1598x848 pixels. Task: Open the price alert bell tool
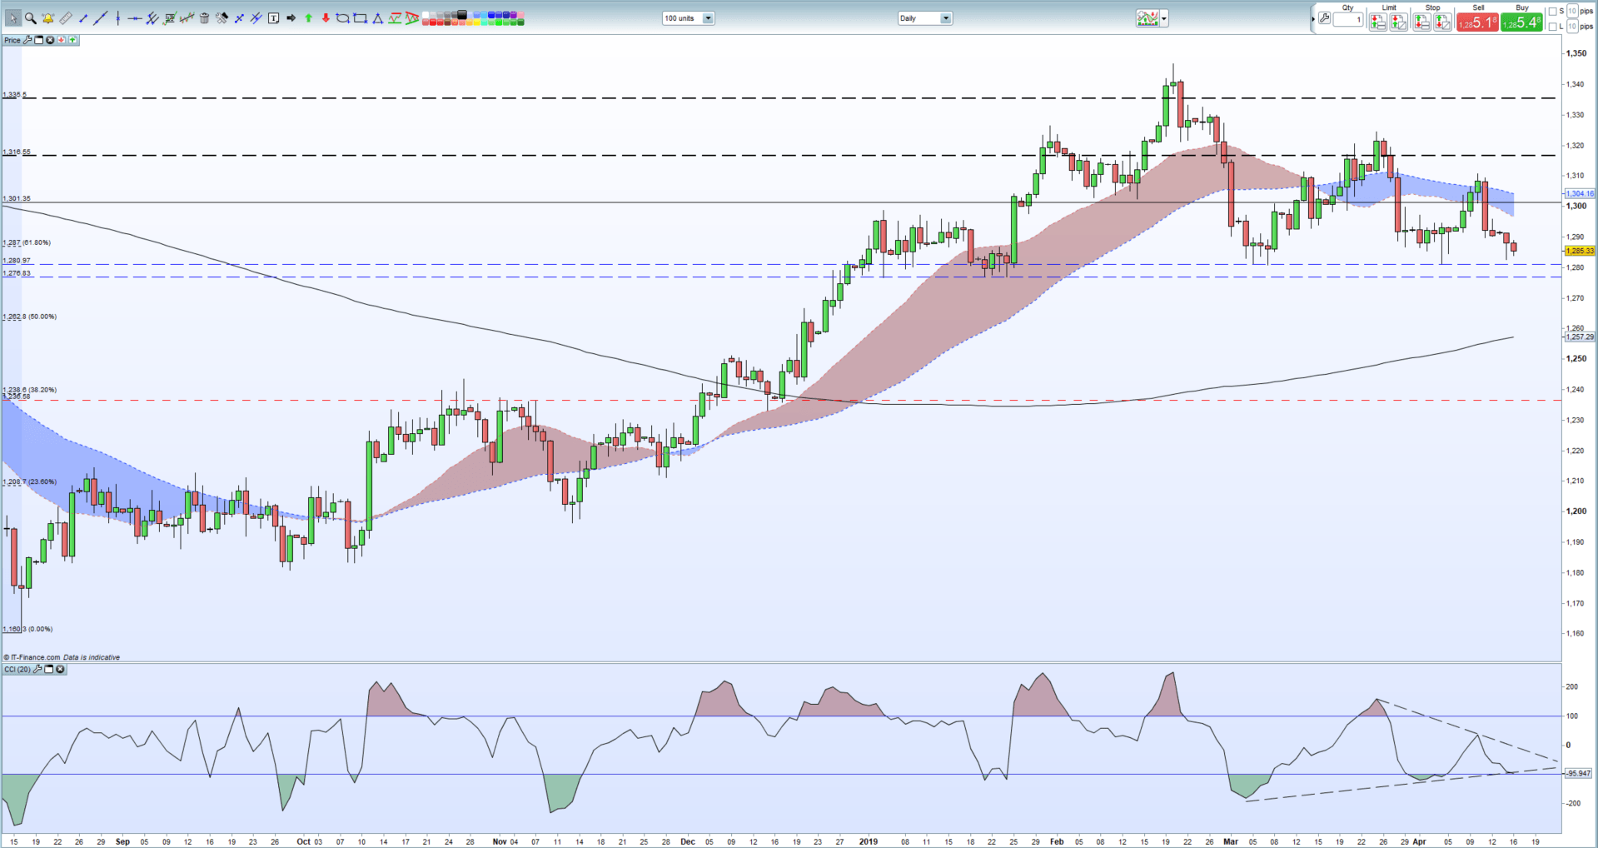pyautogui.click(x=47, y=18)
